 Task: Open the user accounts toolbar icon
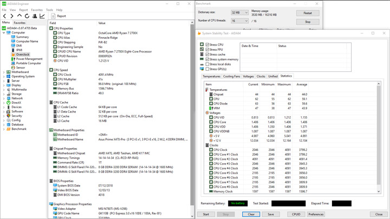coord(35,16)
